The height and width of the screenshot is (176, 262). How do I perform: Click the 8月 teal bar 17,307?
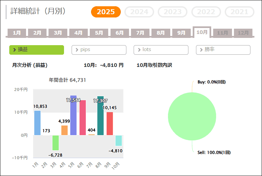pos(100,116)
